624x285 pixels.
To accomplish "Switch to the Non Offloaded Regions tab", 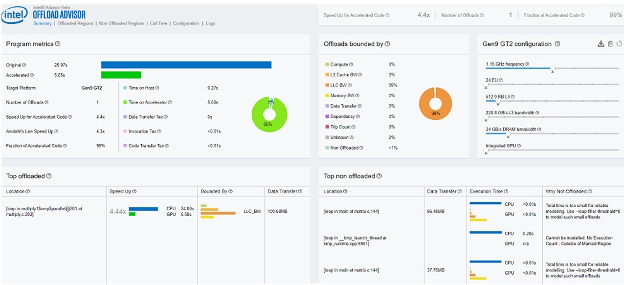I will click(x=121, y=23).
